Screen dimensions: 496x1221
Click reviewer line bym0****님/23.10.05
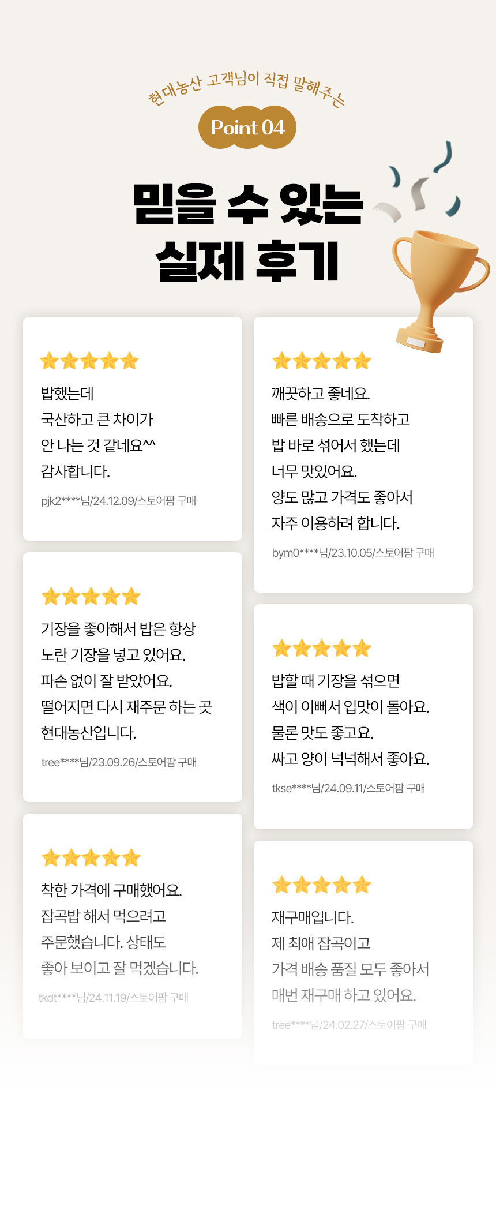352,553
